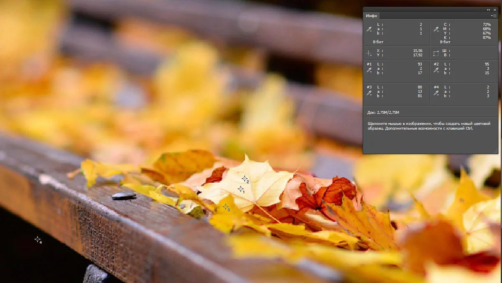Click color sampler marker 2 on leaf
The height and width of the screenshot is (283, 502).
pos(245,178)
